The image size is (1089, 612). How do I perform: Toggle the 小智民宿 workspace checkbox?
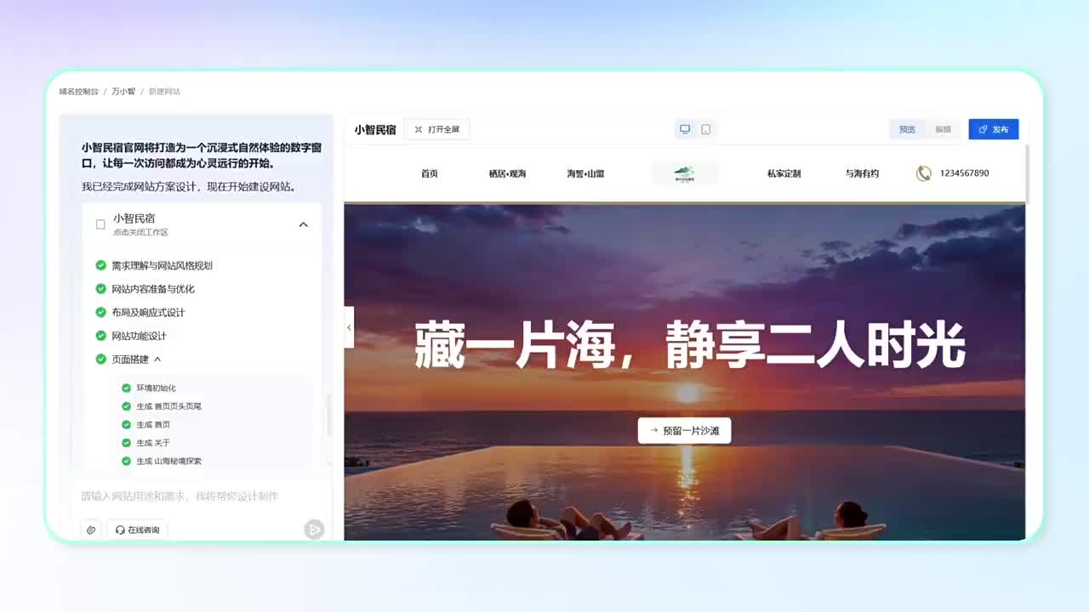[x=100, y=224]
